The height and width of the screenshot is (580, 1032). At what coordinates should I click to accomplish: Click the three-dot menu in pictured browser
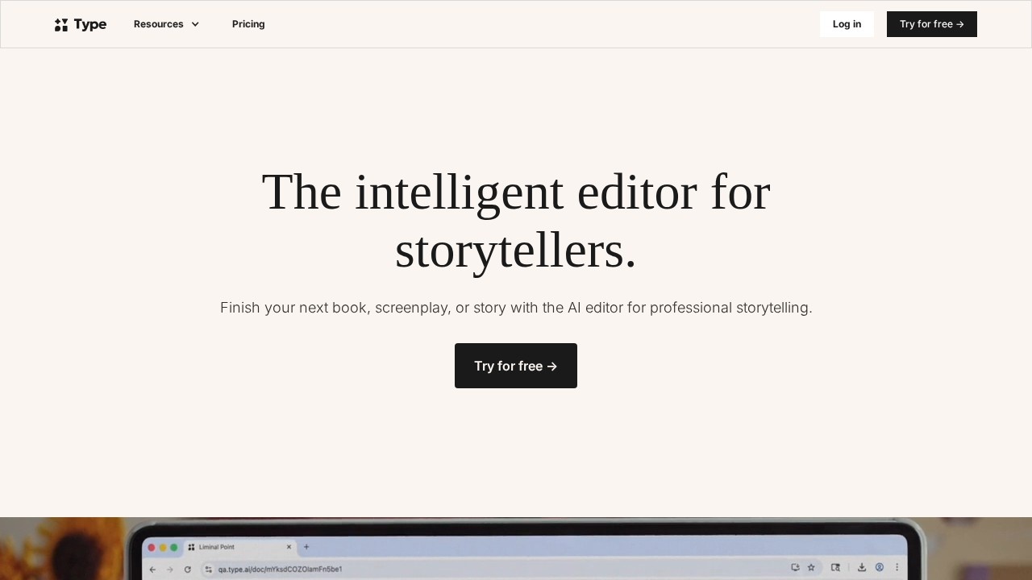pyautogui.click(x=897, y=567)
